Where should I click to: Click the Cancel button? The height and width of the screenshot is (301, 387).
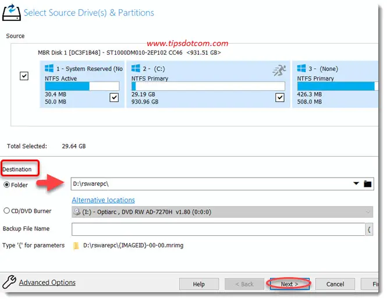click(x=335, y=284)
